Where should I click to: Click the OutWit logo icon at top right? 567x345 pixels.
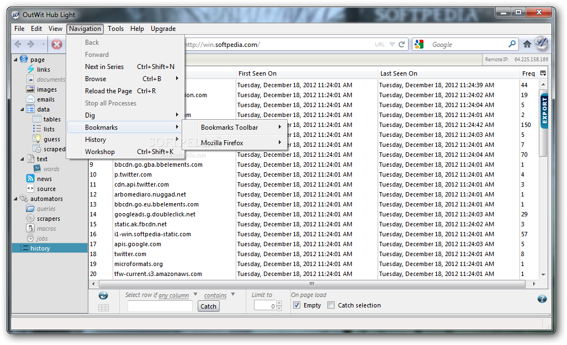(x=541, y=44)
